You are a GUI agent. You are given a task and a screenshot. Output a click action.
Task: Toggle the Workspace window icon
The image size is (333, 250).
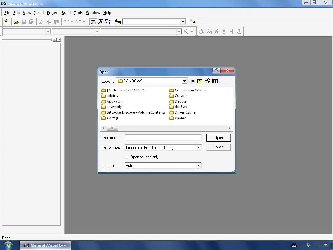click(x=93, y=22)
